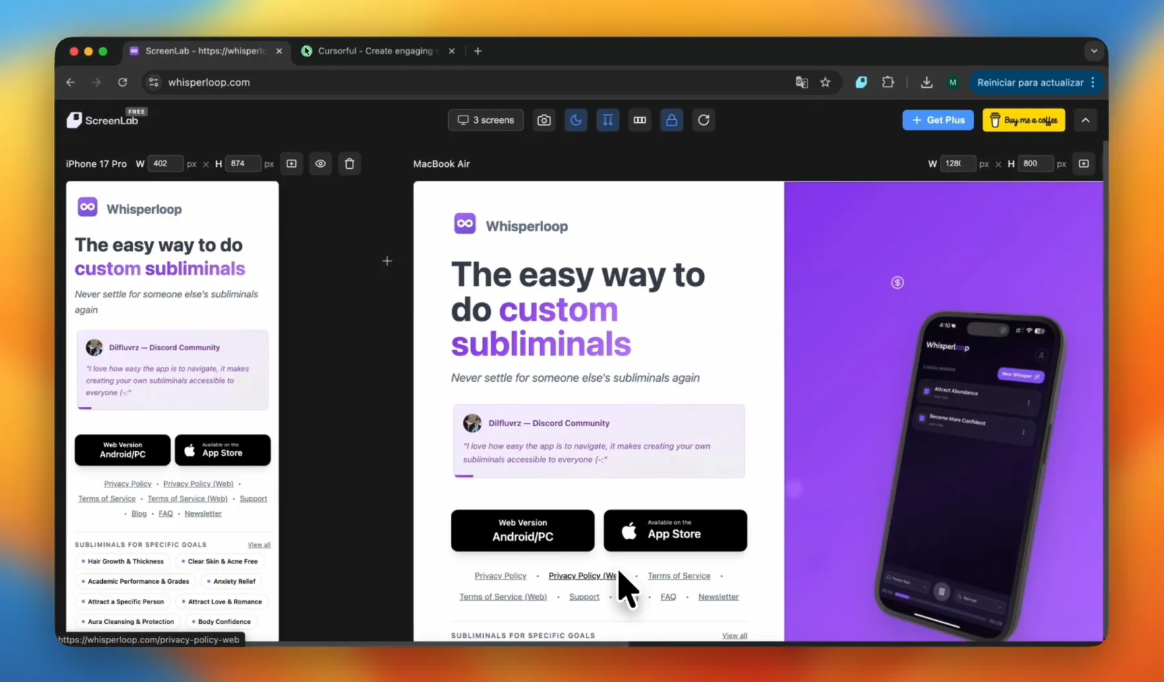Image resolution: width=1164 pixels, height=682 pixels.
Task: Open Newsletter link in iPhone preview
Action: tap(203, 513)
